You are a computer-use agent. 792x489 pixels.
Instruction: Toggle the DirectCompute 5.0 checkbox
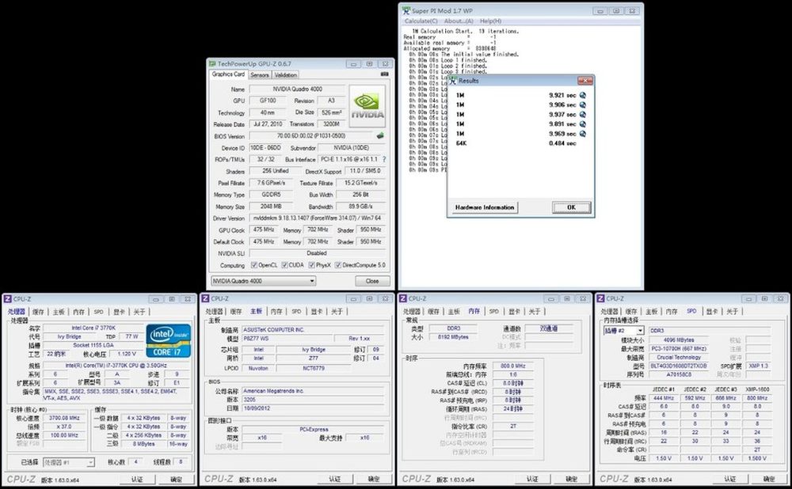pyautogui.click(x=338, y=265)
